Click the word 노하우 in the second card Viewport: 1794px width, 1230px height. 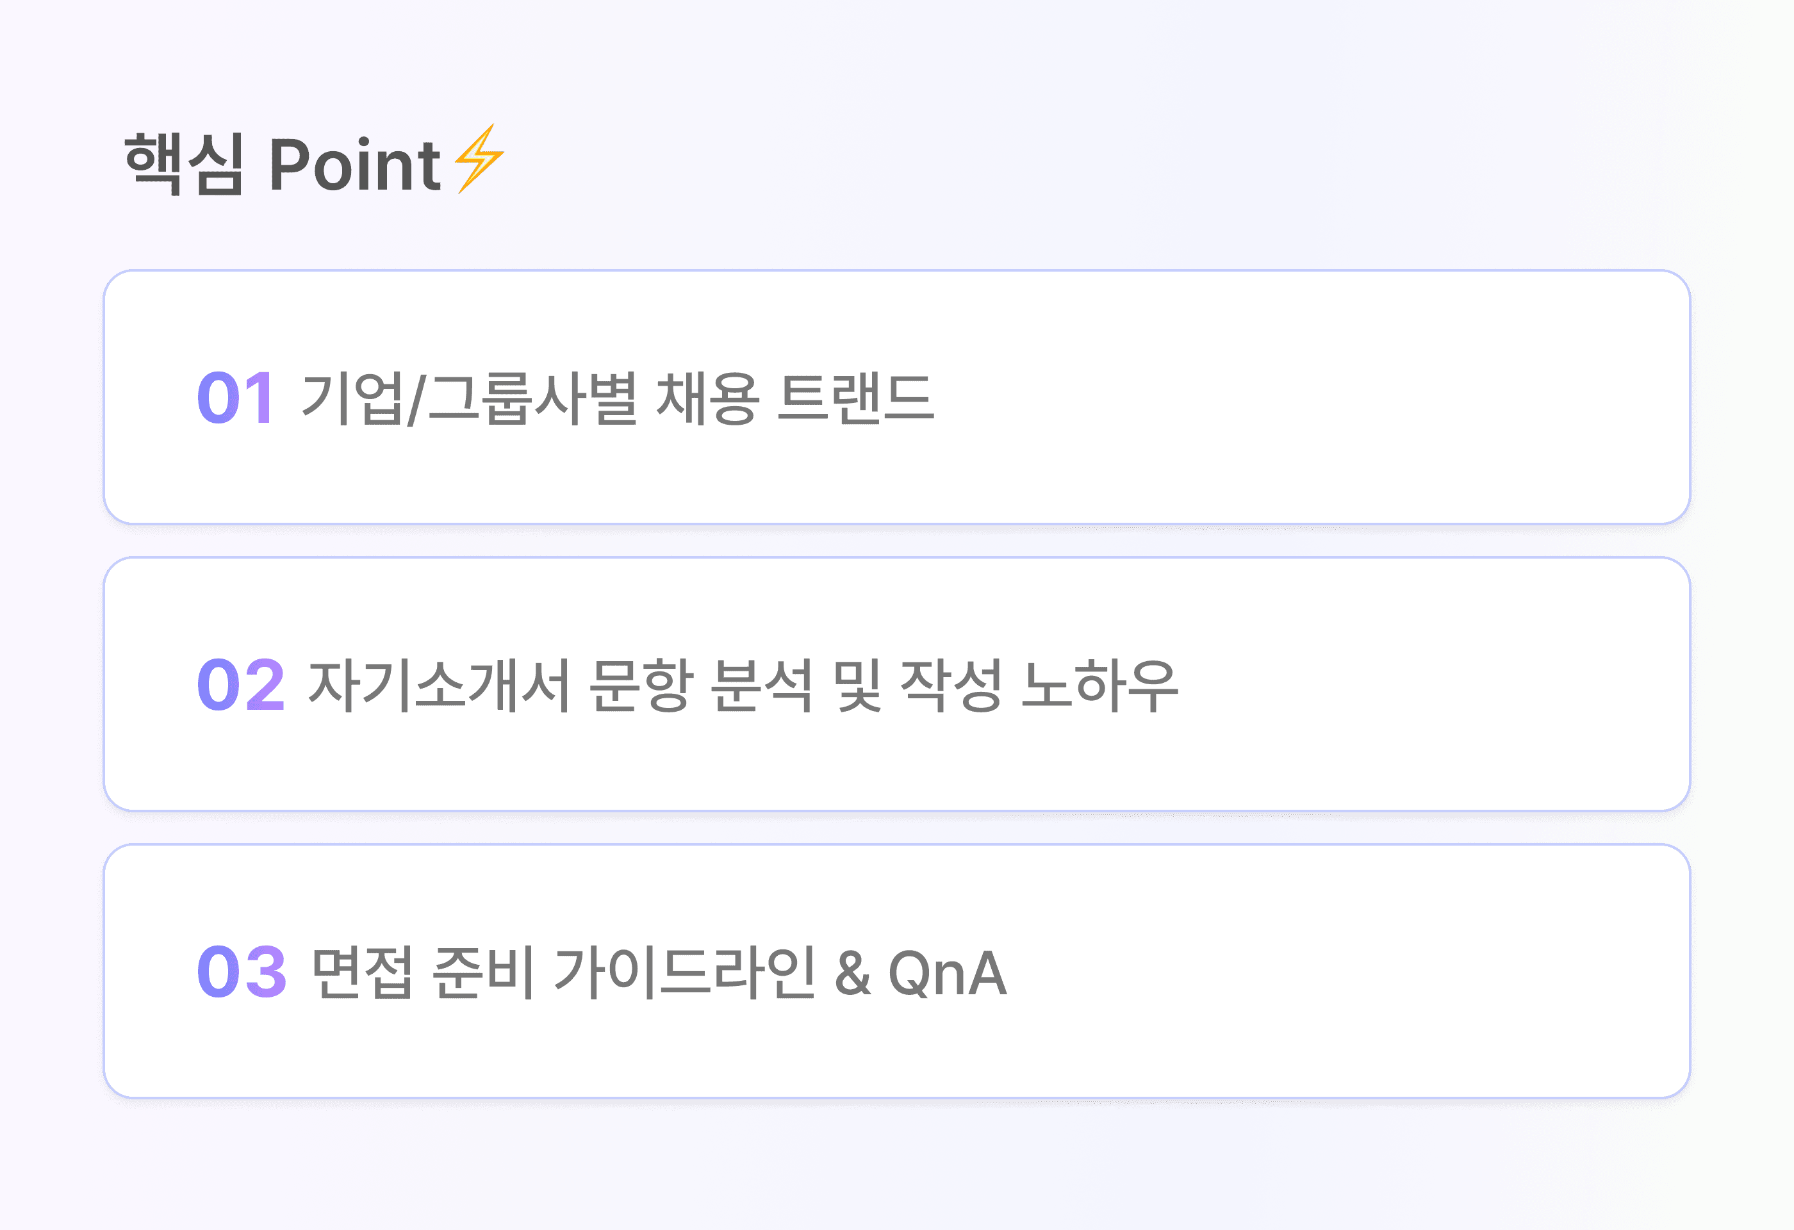(x=1099, y=685)
